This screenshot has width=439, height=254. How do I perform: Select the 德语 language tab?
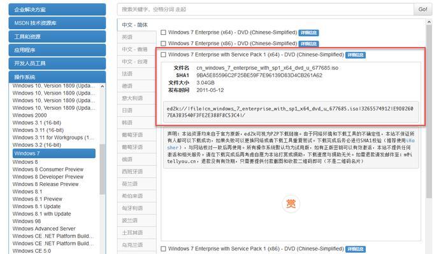136,86
